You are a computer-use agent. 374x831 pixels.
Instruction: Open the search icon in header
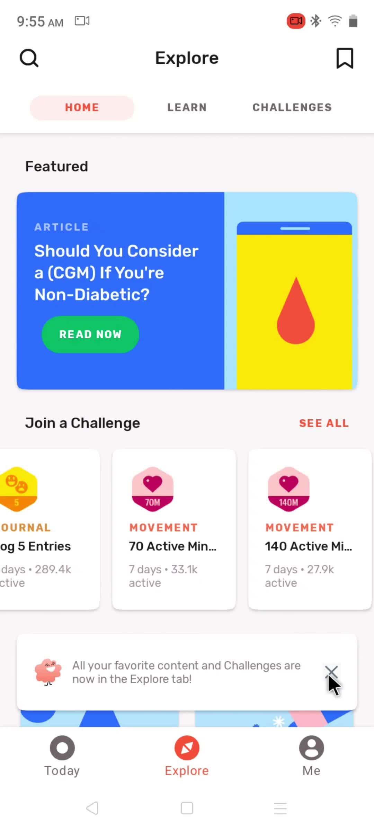click(x=29, y=58)
